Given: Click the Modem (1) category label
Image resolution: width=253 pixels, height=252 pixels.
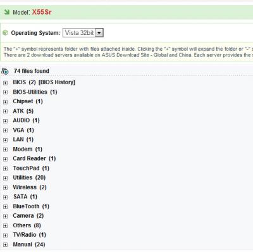Looking at the screenshot, I should tap(28, 149).
